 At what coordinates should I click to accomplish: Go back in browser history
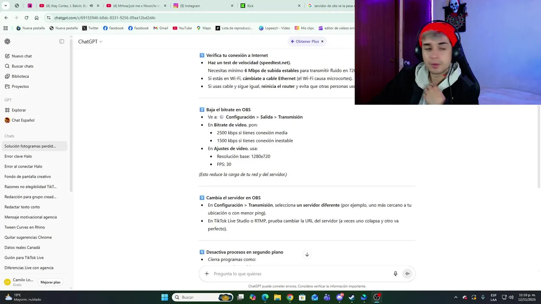[6, 18]
